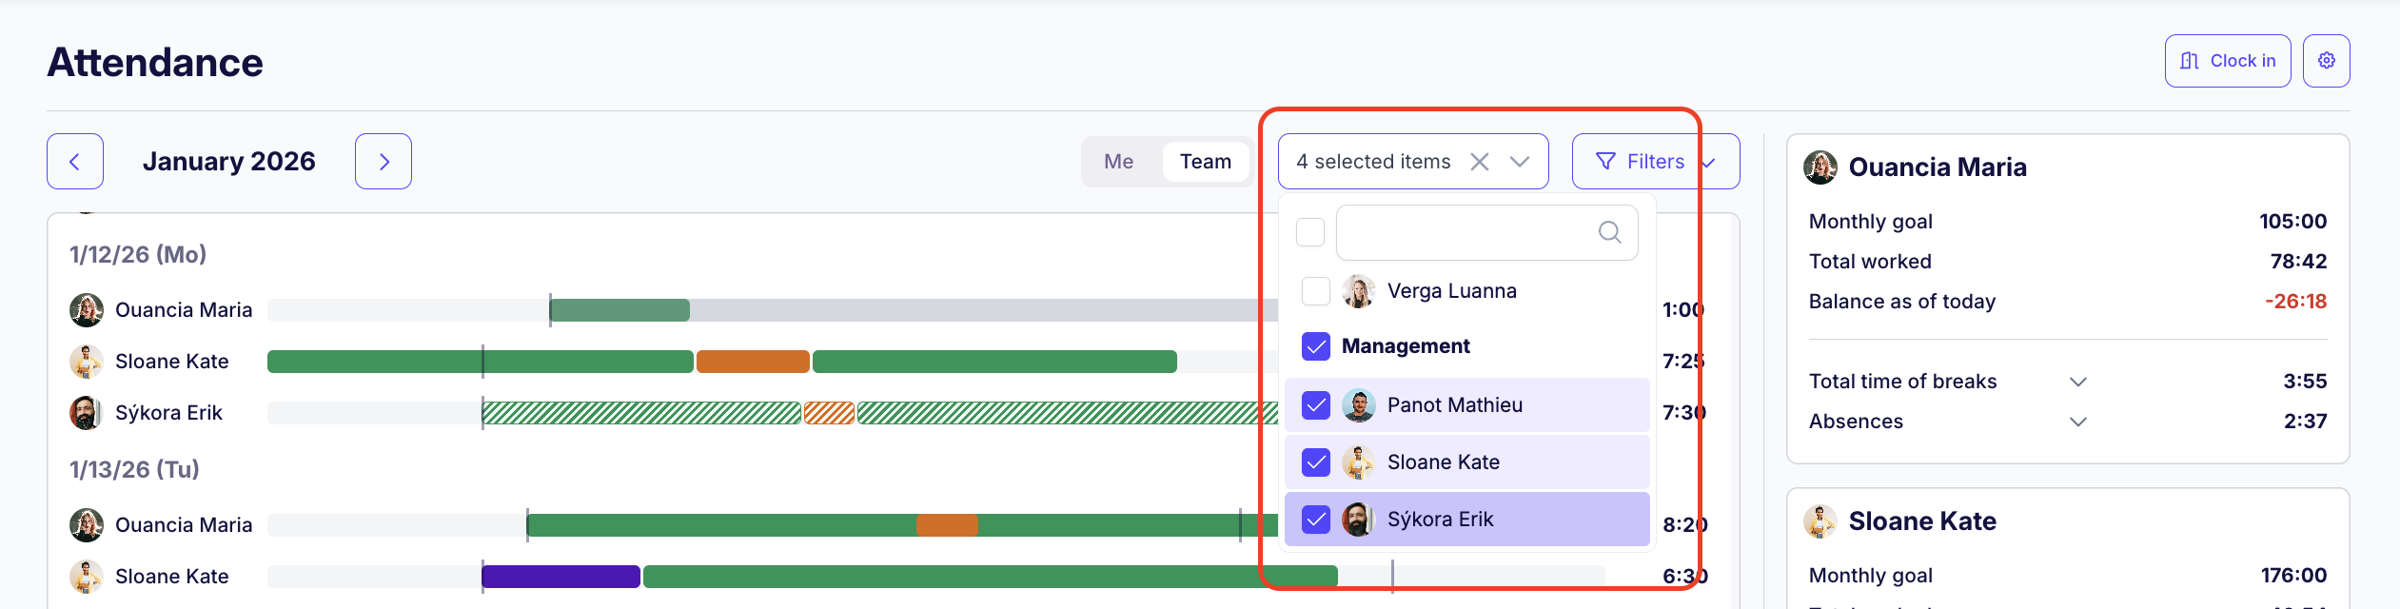Uncheck Sýkora Erik in the dropdown
This screenshot has height=609, width=2400.
pos(1315,520)
